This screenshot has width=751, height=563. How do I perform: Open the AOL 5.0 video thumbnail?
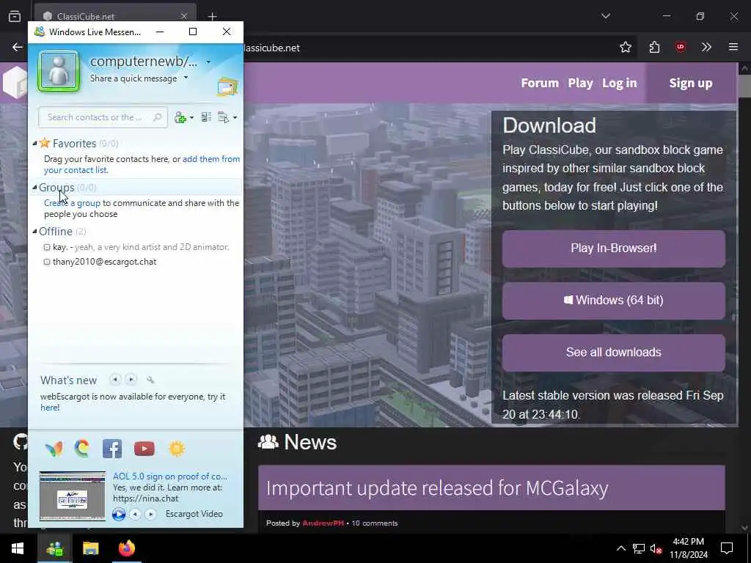73,496
